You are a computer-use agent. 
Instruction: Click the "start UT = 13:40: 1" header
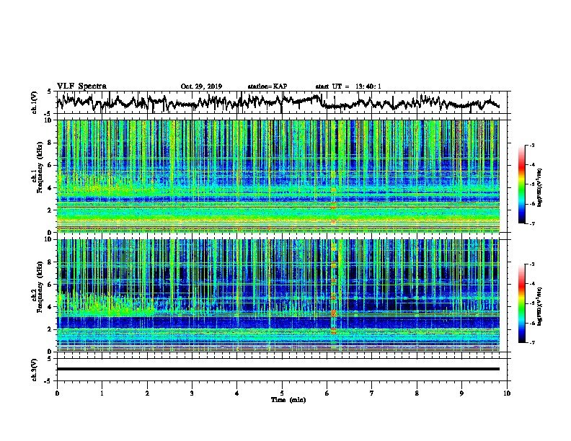click(x=348, y=86)
